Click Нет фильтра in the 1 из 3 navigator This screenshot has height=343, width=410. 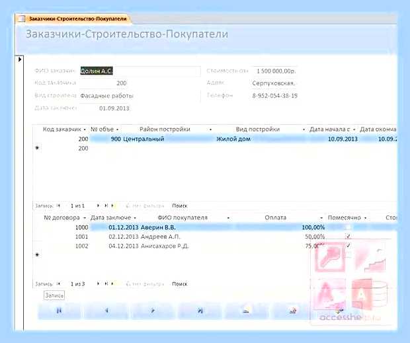145,284
